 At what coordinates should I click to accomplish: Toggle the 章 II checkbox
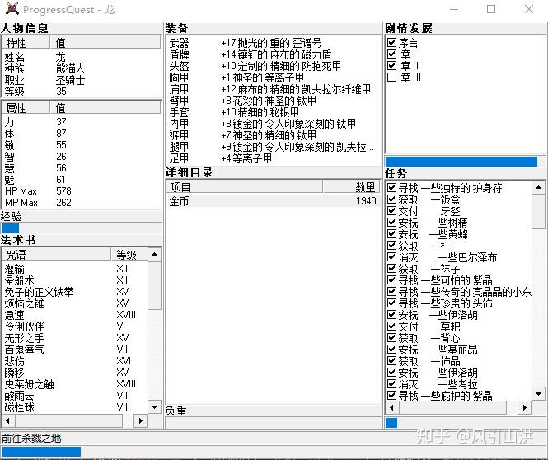(391, 65)
